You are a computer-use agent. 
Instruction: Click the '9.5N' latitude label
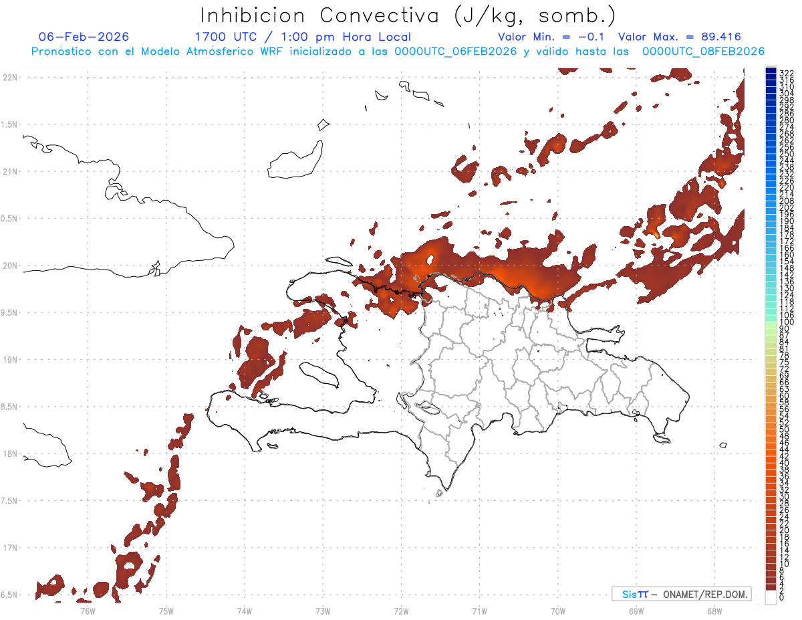click(x=9, y=312)
